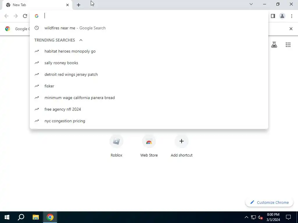Open the Windows Start menu
The width and height of the screenshot is (298, 223).
pos(7,217)
